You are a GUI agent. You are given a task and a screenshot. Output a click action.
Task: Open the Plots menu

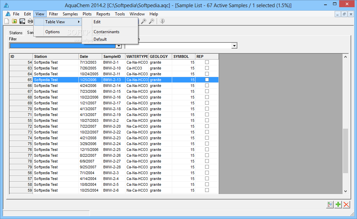[x=87, y=14]
